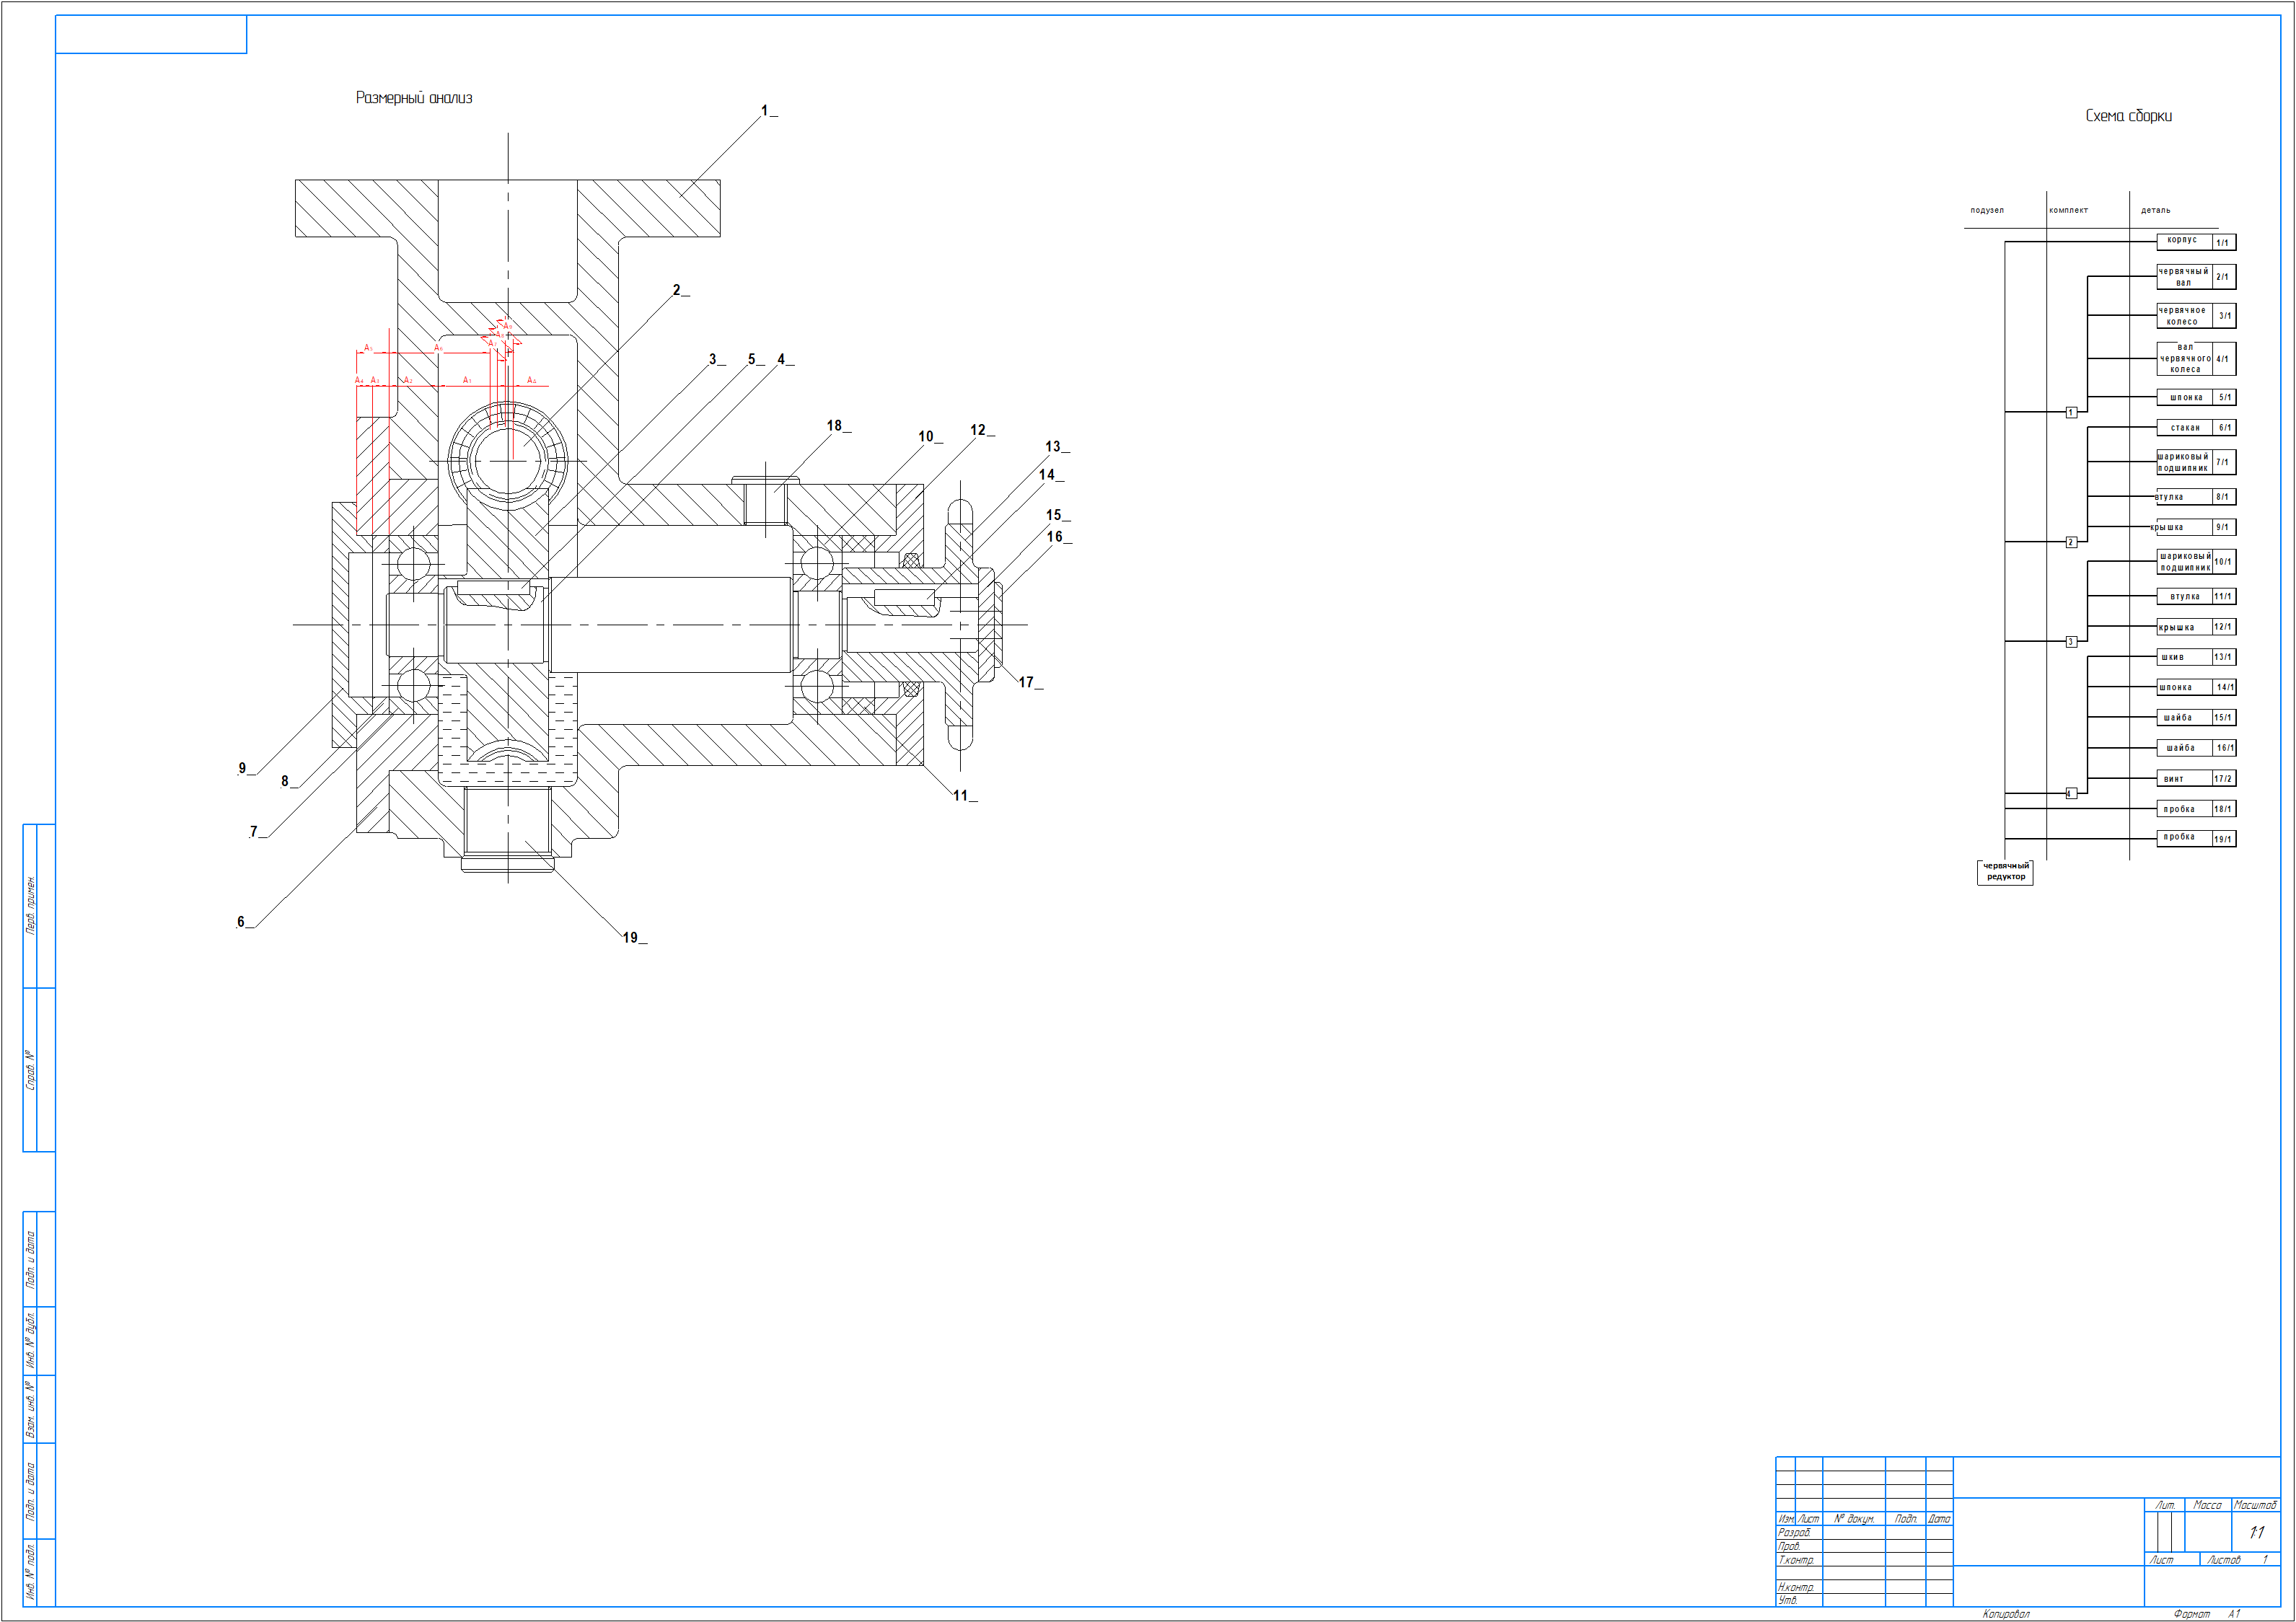Click the 'Утв.' row in title block

pos(1788,1600)
